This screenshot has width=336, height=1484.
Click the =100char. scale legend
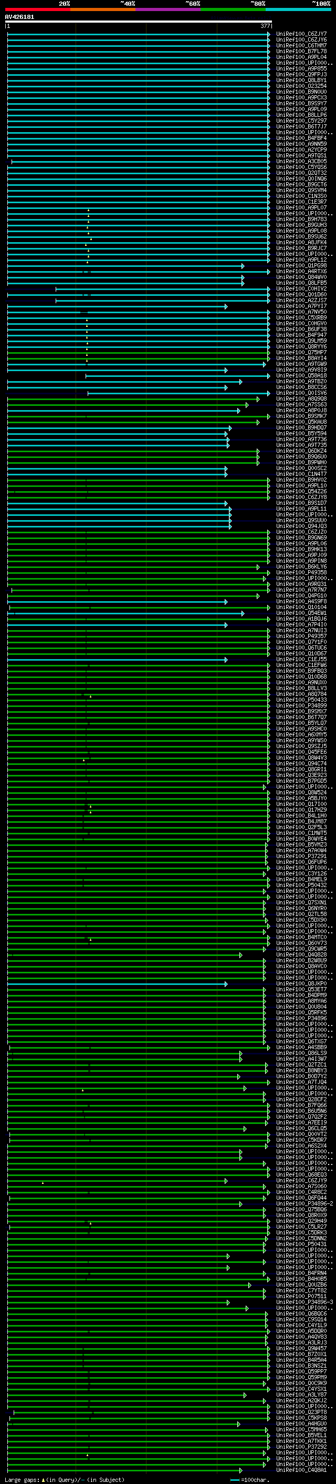point(250,1480)
